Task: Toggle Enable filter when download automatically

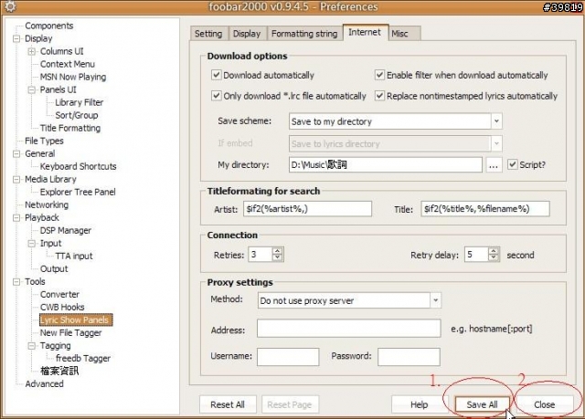Action: pyautogui.click(x=379, y=75)
